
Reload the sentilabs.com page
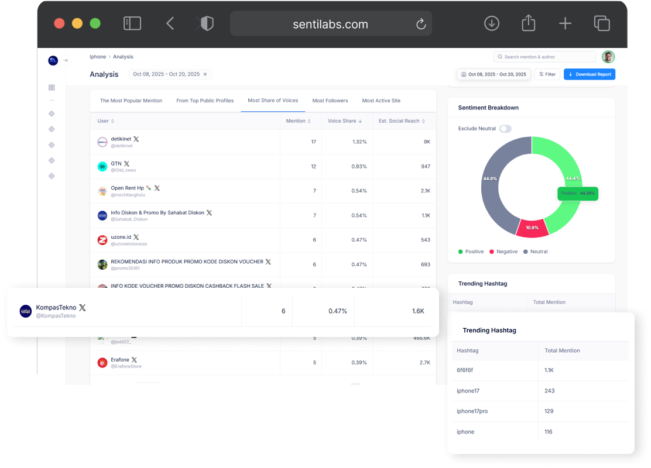click(420, 24)
